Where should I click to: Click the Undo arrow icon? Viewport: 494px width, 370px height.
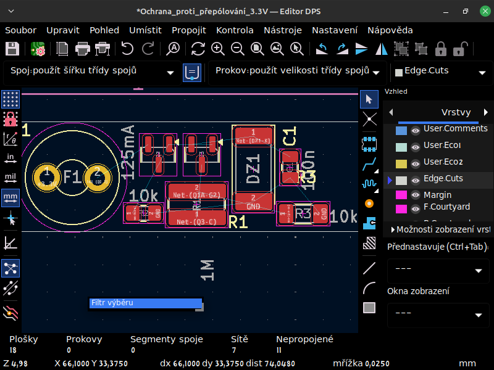click(127, 49)
